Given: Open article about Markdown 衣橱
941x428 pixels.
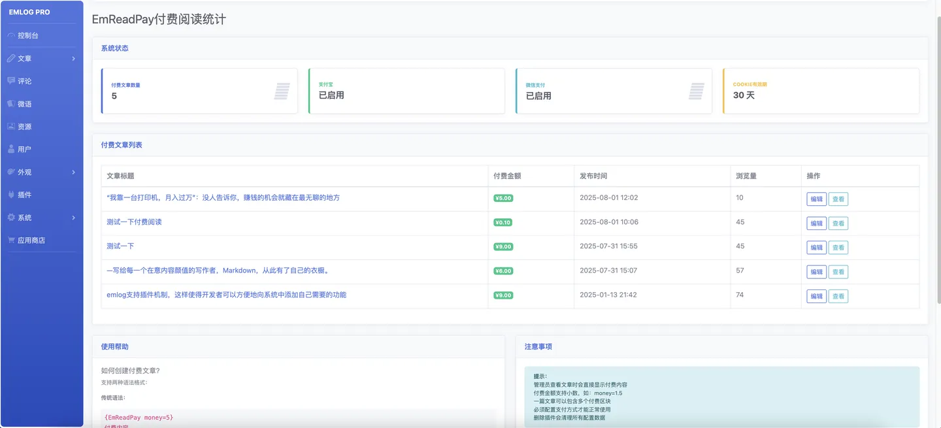Looking at the screenshot, I should [220, 271].
